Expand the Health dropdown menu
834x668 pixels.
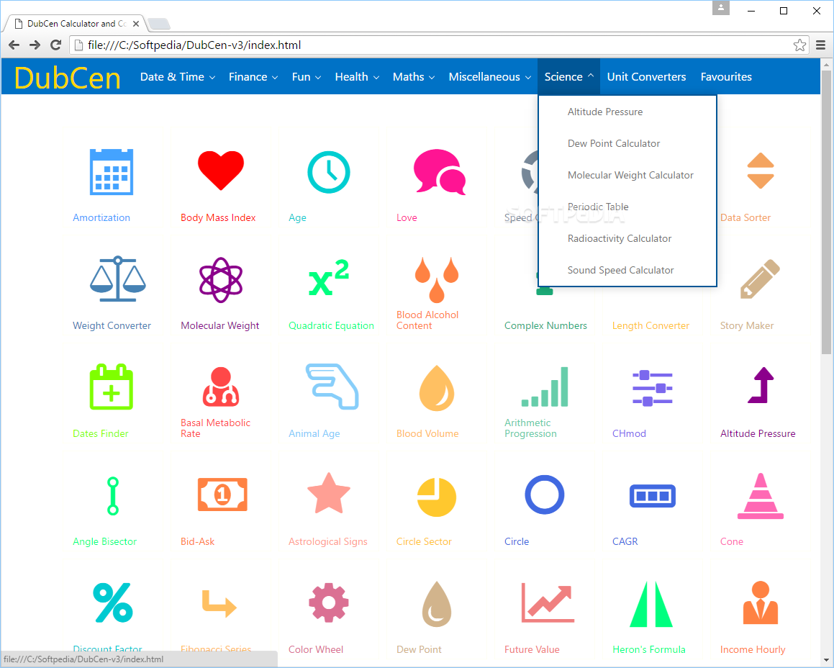pyautogui.click(x=357, y=76)
